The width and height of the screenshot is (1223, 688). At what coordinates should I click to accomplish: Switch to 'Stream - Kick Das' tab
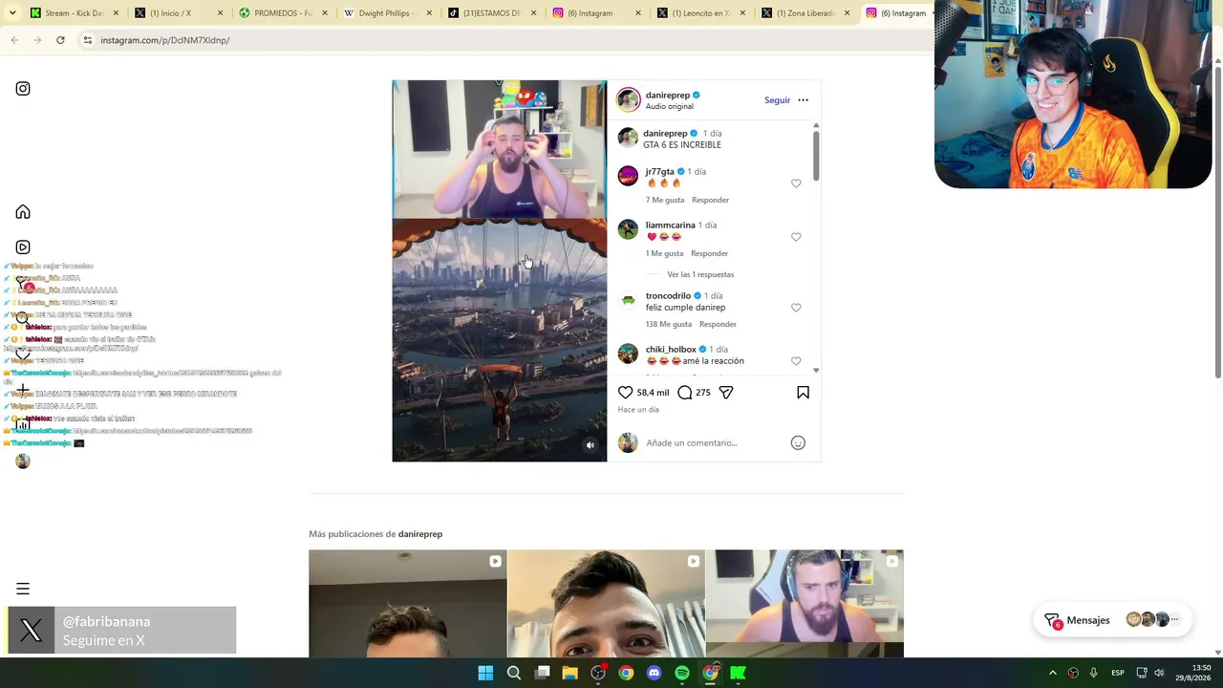tap(75, 13)
